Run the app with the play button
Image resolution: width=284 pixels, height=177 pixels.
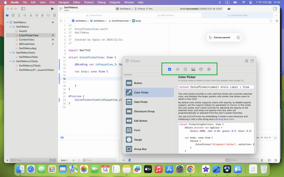52,9
